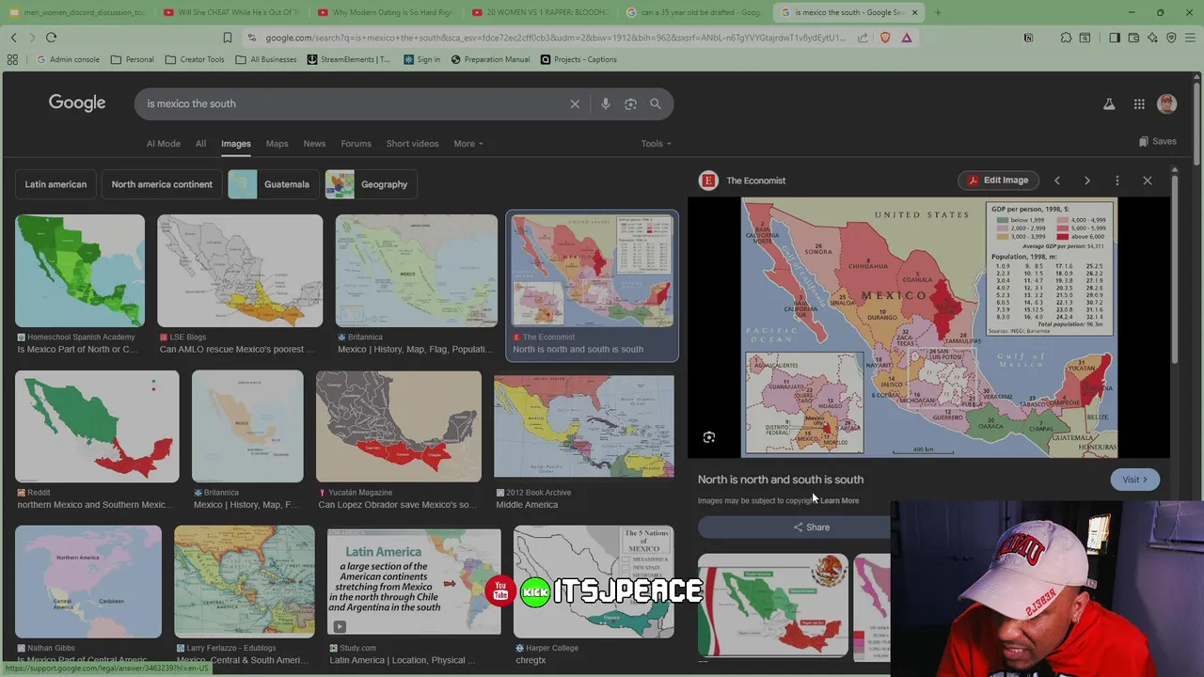Switch to the All results tab

(200, 144)
